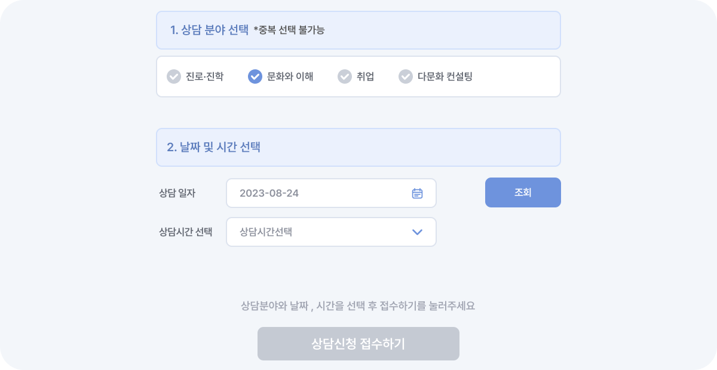Click the check icon beside 다문화 컨설팅

click(x=405, y=77)
